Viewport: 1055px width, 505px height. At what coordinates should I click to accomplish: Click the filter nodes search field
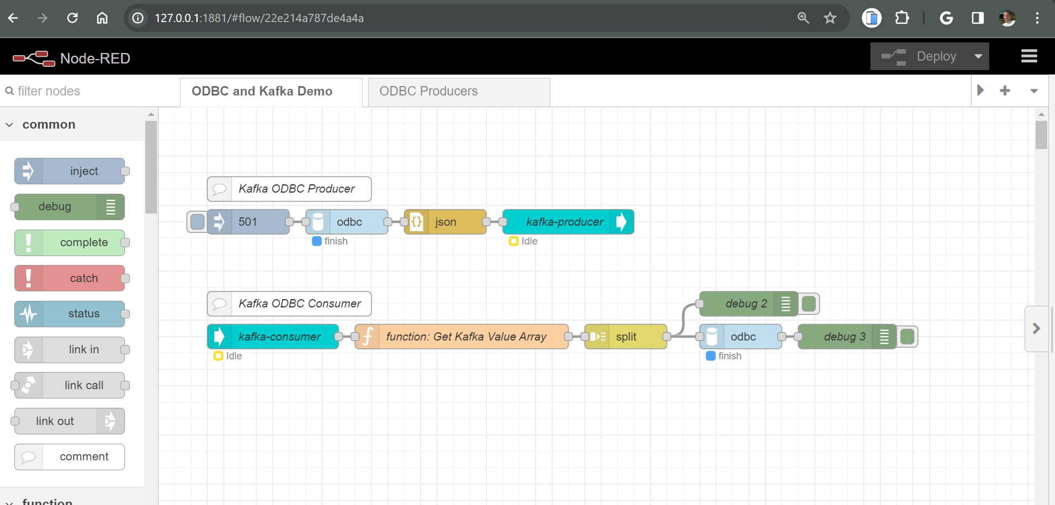click(x=88, y=91)
